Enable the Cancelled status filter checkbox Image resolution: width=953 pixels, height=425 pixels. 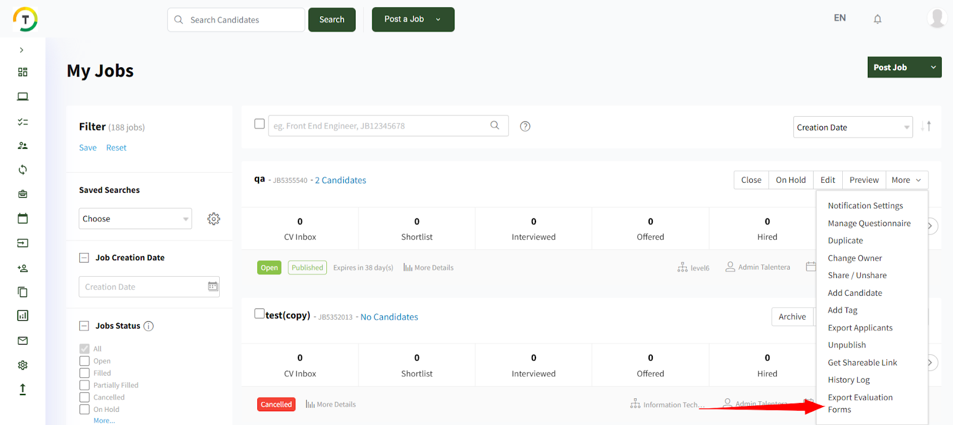(85, 398)
